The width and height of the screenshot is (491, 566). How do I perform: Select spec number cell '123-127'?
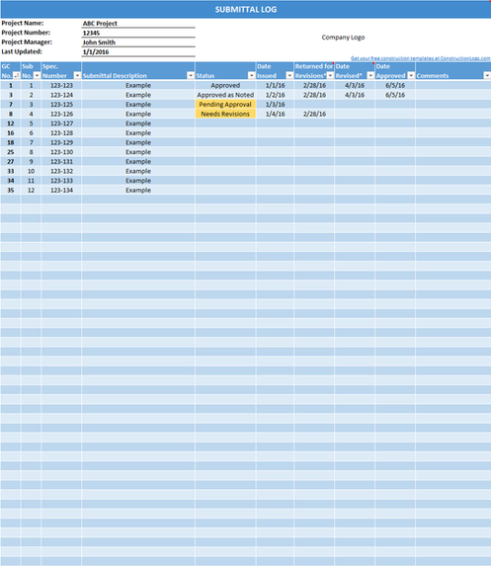click(61, 123)
